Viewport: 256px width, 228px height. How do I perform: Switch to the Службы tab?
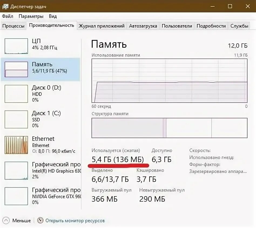[239, 26]
